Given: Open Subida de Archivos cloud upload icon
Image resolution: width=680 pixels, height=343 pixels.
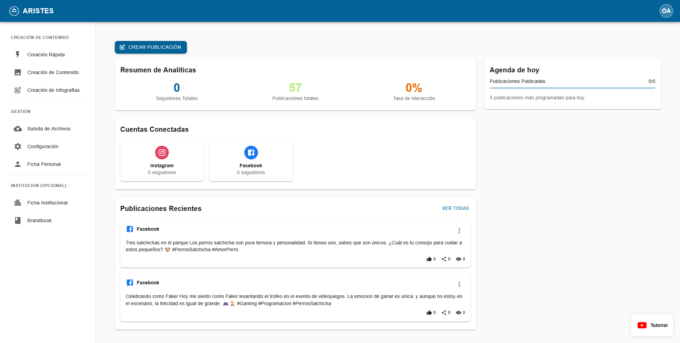Looking at the screenshot, I should [x=17, y=129].
